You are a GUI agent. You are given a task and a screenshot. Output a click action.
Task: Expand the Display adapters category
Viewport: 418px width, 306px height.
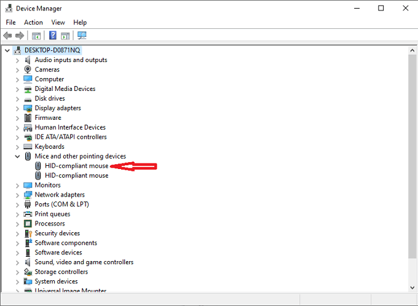[x=17, y=109]
